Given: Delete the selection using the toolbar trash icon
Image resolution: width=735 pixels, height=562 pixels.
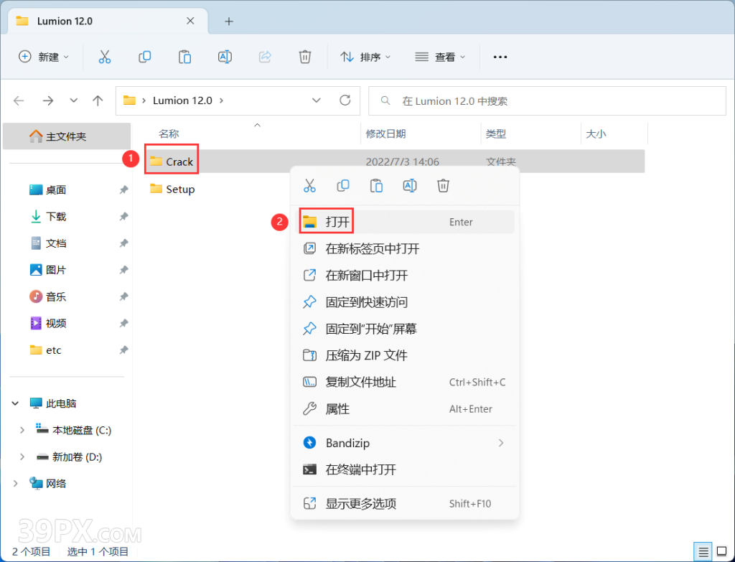Looking at the screenshot, I should click(304, 57).
